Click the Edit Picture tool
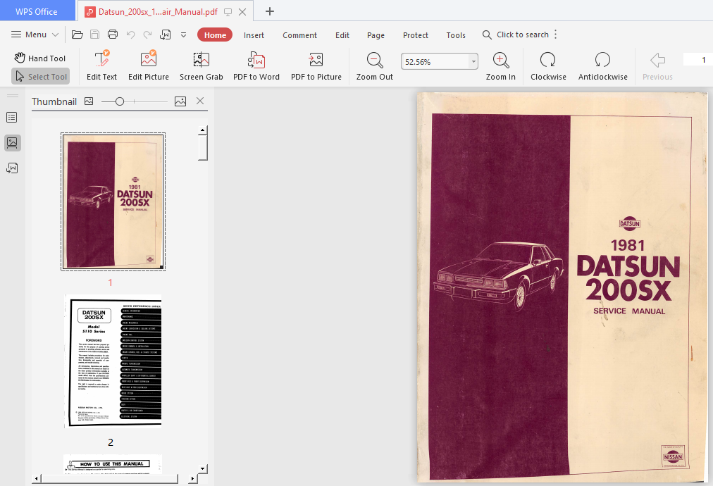The height and width of the screenshot is (486, 713). 148,66
